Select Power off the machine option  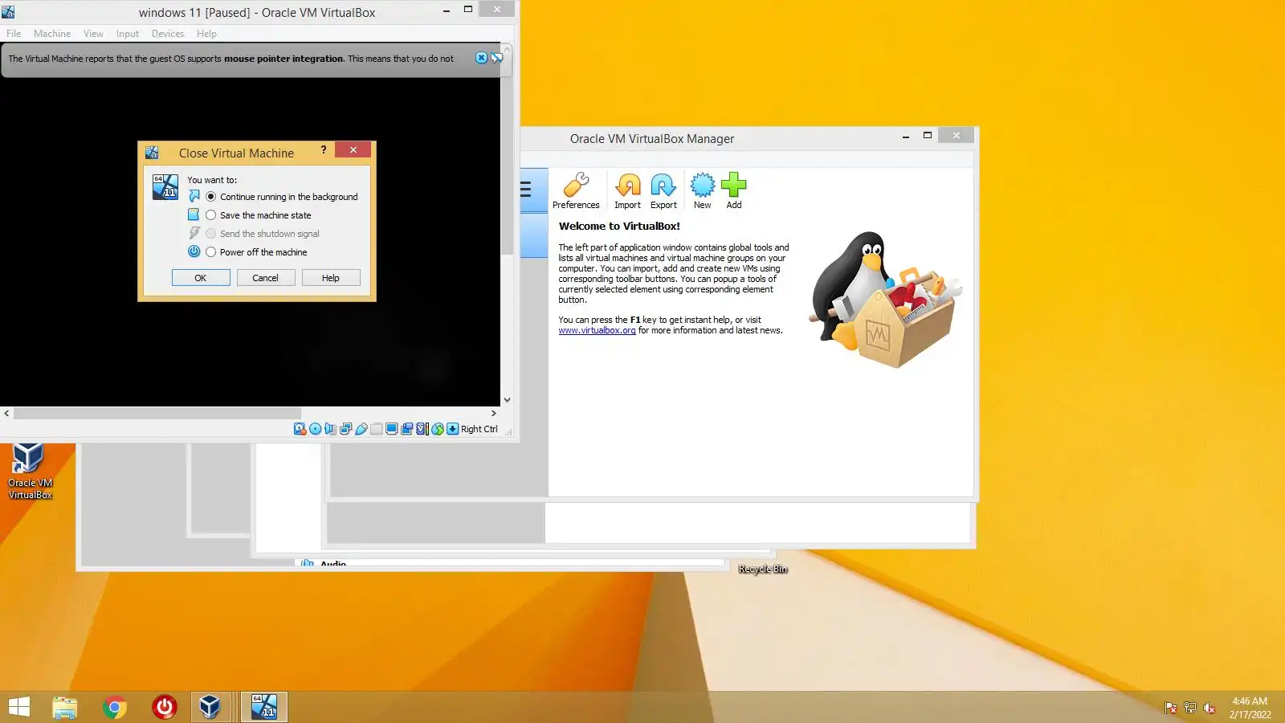point(256,252)
